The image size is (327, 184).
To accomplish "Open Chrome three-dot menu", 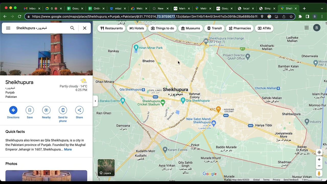I will coord(322,16).
